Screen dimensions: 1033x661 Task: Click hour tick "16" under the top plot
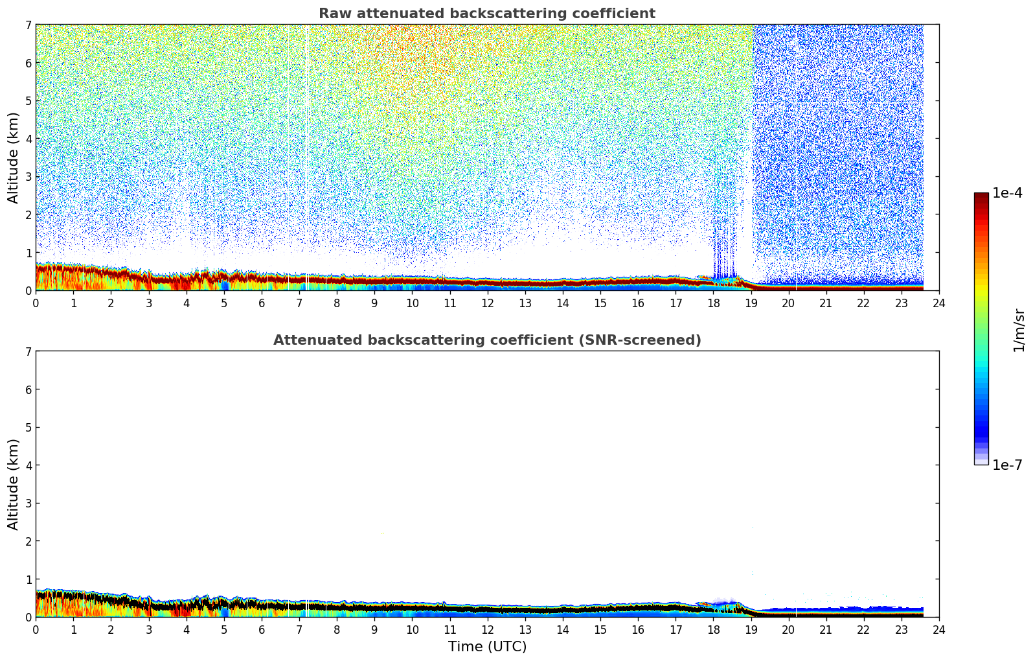click(638, 303)
